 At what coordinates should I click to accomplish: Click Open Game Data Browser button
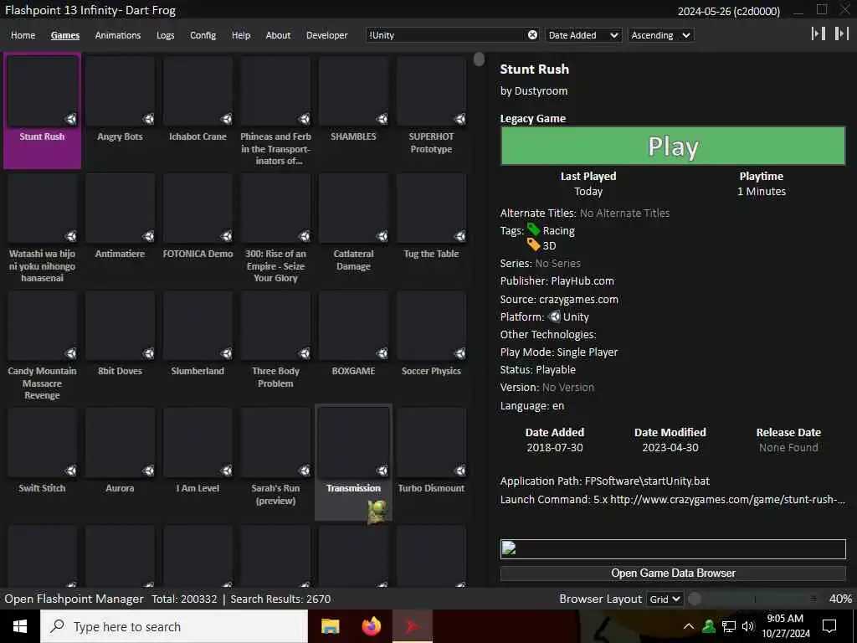click(673, 573)
